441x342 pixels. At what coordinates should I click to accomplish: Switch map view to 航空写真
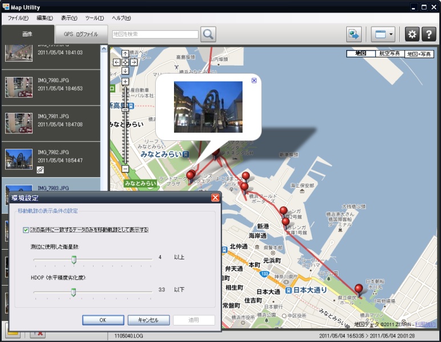390,54
